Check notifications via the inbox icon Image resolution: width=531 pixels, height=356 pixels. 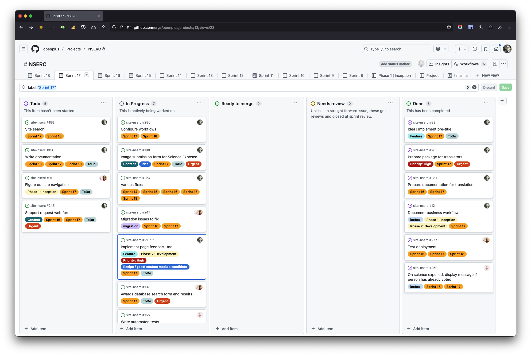496,49
